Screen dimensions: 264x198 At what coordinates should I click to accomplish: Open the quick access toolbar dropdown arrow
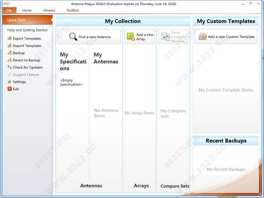pos(11,4)
